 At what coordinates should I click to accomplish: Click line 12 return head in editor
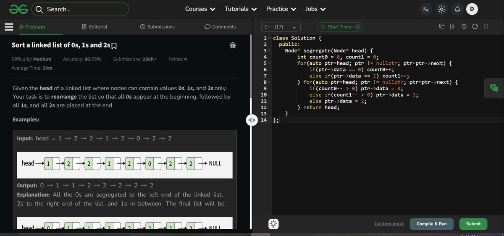(x=318, y=108)
